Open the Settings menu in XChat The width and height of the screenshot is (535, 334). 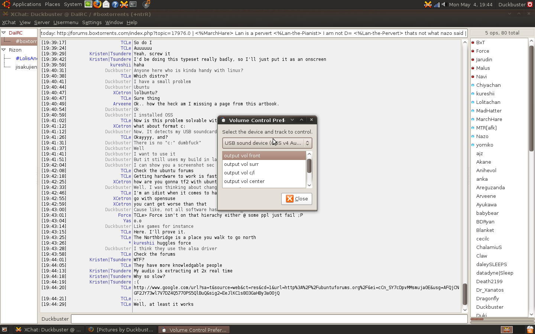pos(92,23)
